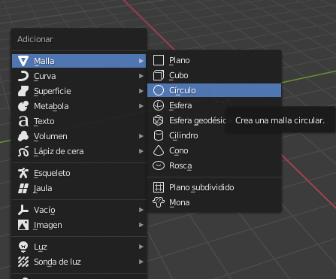Click the Imagen picture icon
Viewport: 336px width, 279px height.
click(23, 225)
